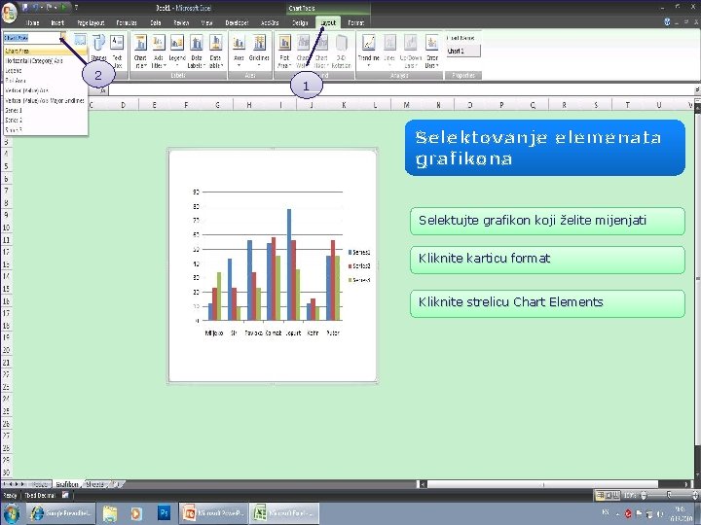Open the Home ribbon tab
701x525 pixels.
click(x=33, y=22)
